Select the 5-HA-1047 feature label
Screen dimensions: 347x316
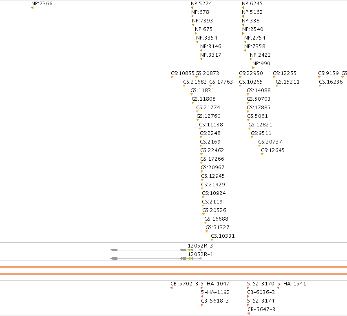click(215, 284)
